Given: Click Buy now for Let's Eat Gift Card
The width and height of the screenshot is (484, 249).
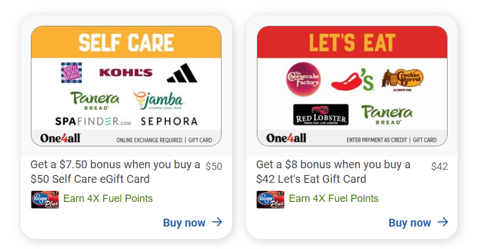Looking at the screenshot, I should point(418,223).
